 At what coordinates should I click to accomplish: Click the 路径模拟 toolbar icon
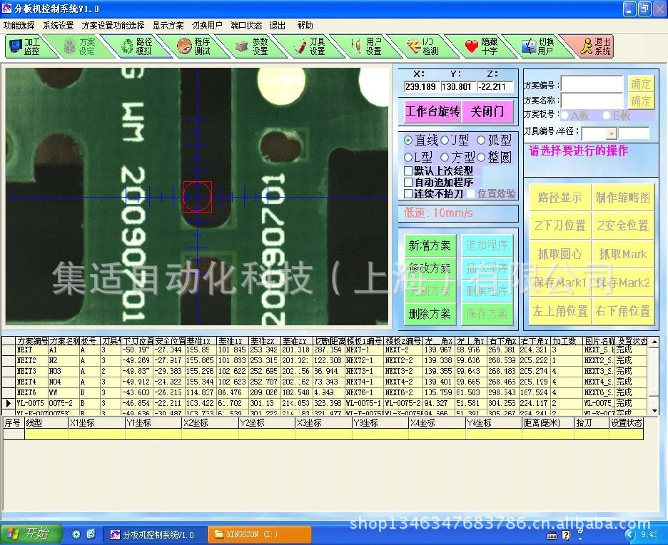(136, 47)
